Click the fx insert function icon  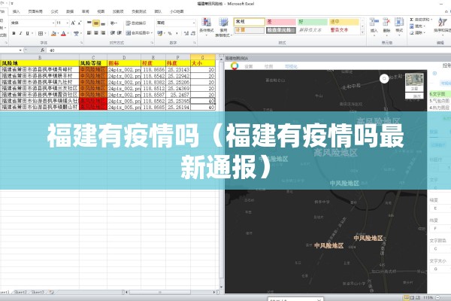(x=42, y=50)
